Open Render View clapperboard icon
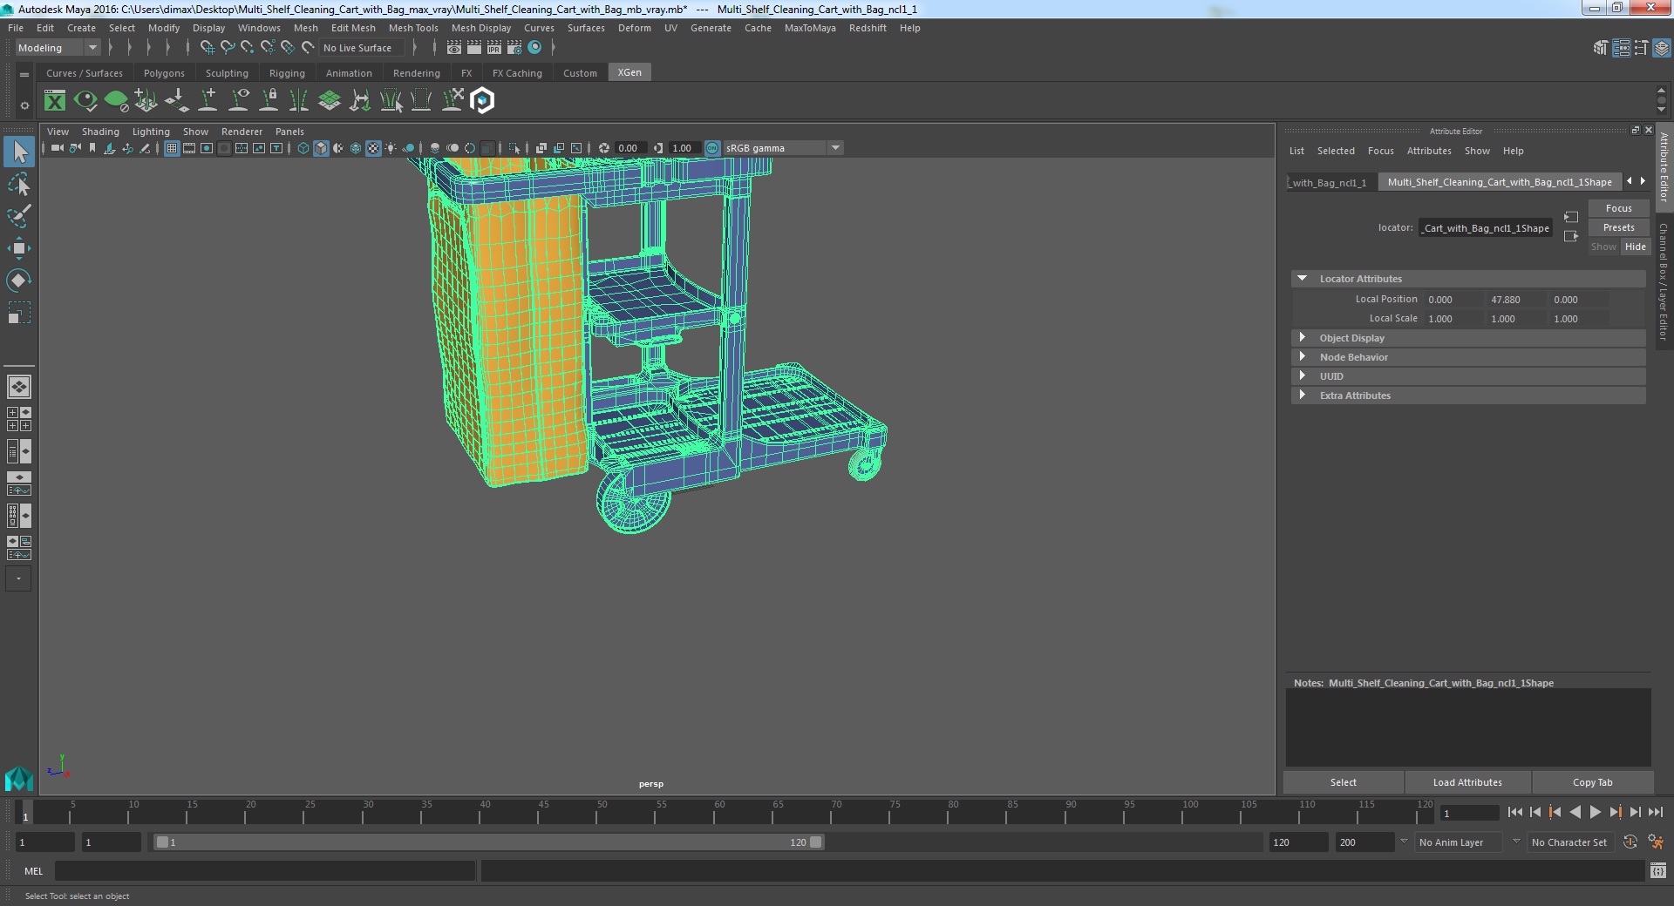The image size is (1674, 906). point(454,48)
